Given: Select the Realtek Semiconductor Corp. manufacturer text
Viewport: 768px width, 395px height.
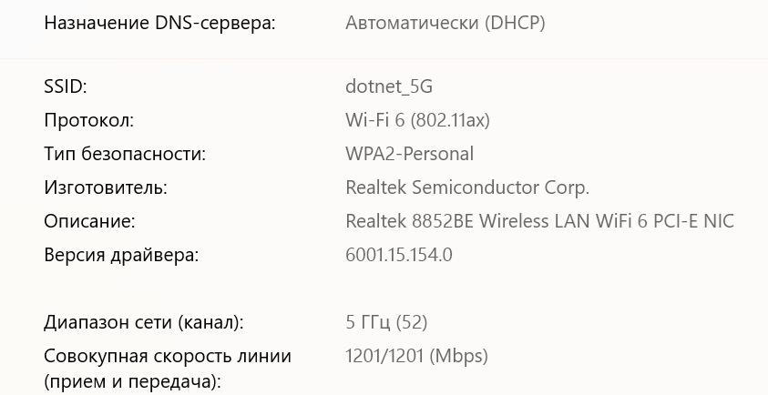Looking at the screenshot, I should pyautogui.click(x=467, y=187).
